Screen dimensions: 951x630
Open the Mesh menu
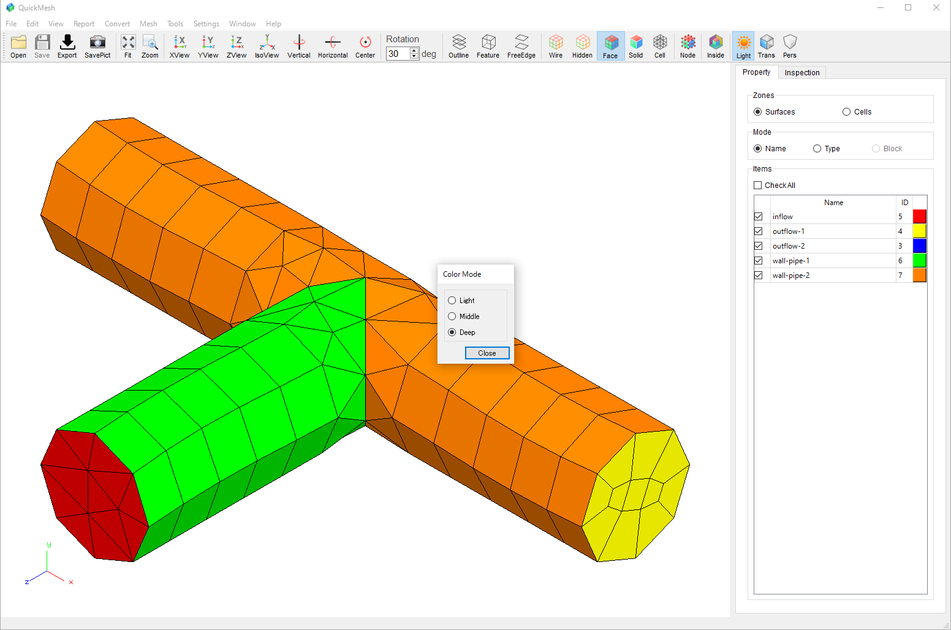148,24
